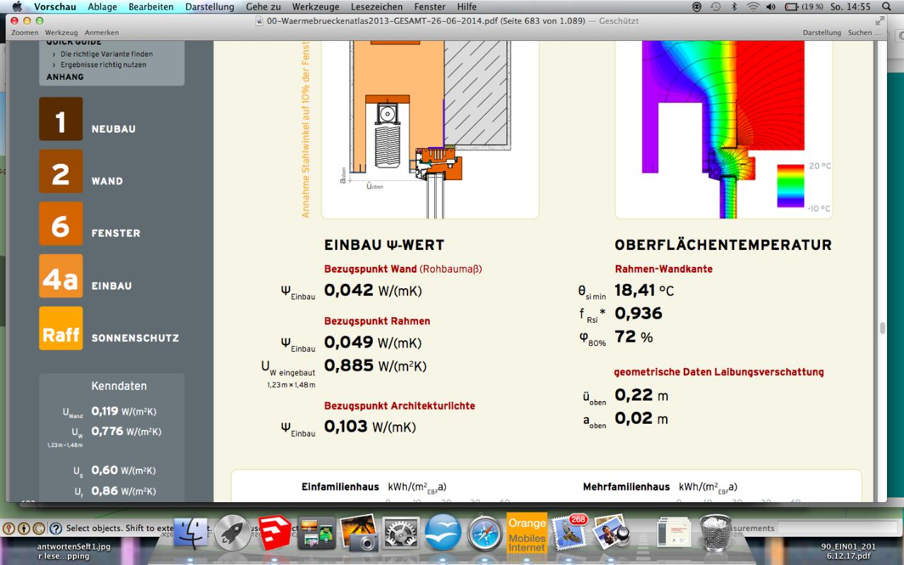This screenshot has width=904, height=565.
Task: Open the Bluetooth status menu
Action: [x=734, y=6]
